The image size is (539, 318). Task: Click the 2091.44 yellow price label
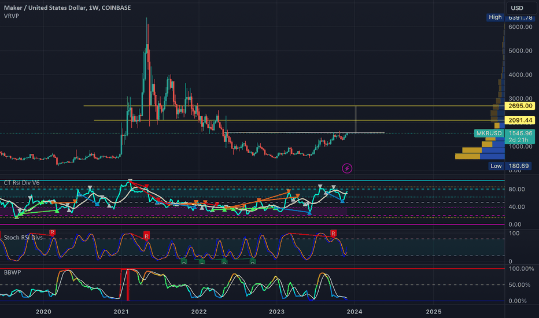click(x=520, y=120)
